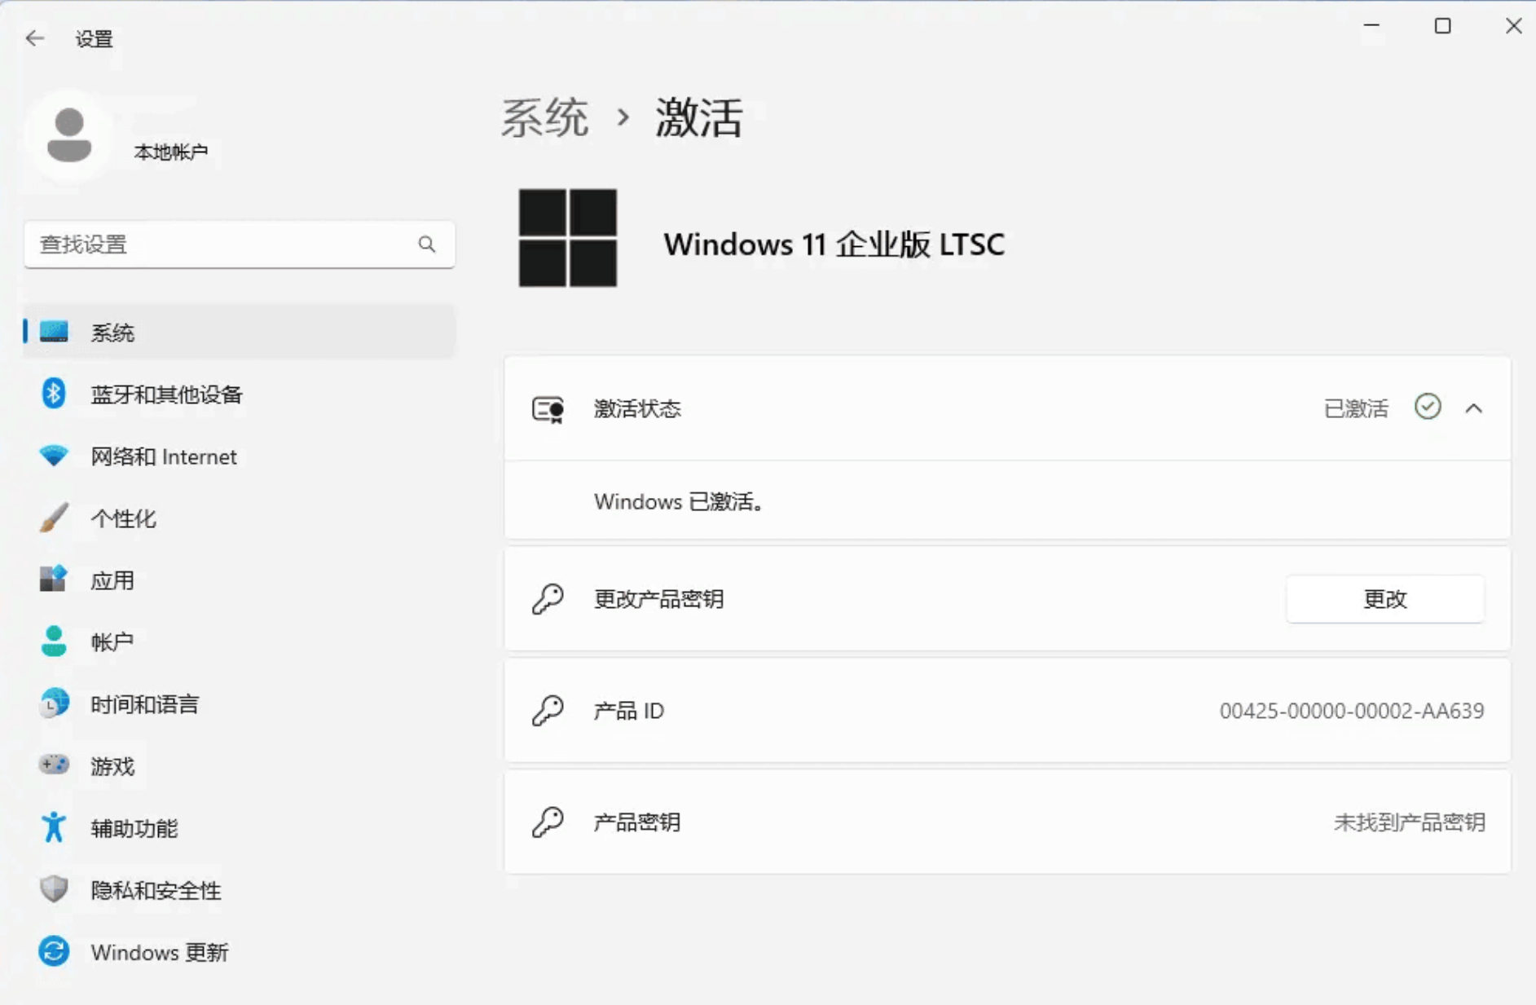Open Windows Update via its circular icon
Image resolution: width=1536 pixels, height=1005 pixels.
click(x=53, y=951)
